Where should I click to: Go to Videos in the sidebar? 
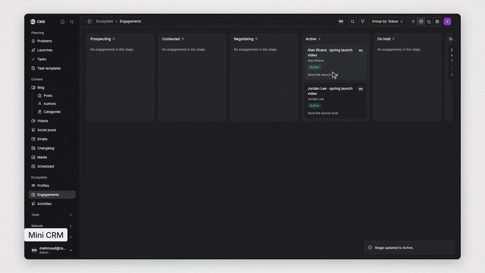(x=52, y=121)
